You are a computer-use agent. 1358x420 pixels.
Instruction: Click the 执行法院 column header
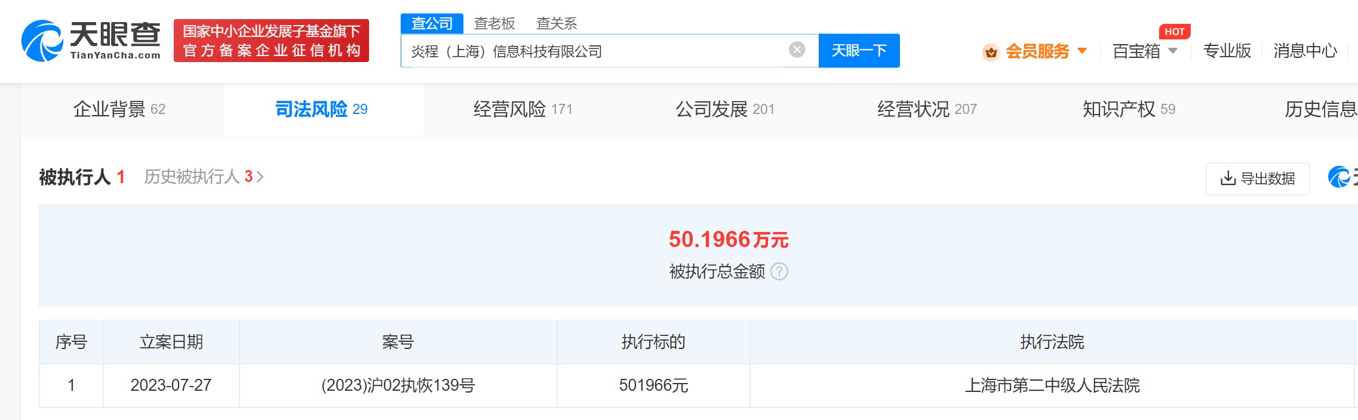[x=1052, y=342]
